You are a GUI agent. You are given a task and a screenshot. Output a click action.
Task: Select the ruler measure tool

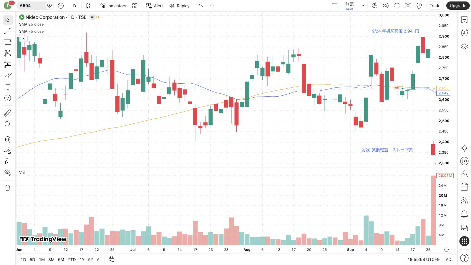click(x=8, y=113)
